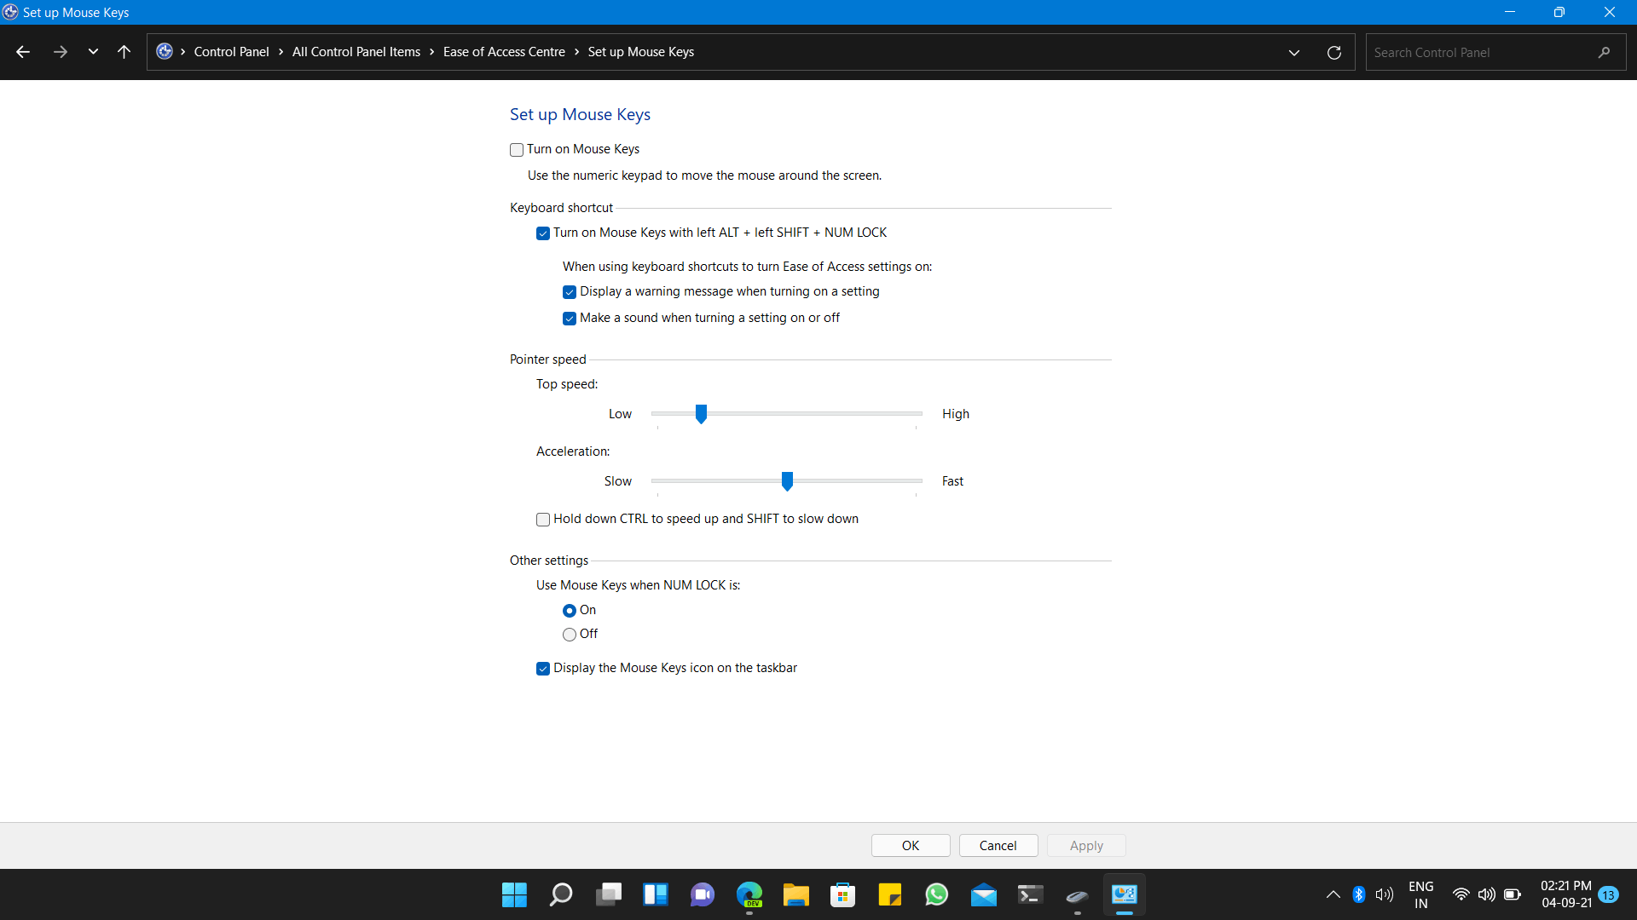
Task: Click the search magnifier icon
Action: pos(1604,53)
